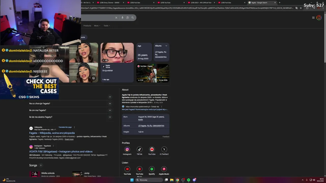Click the Feedback link
Viewport: 326px width, 183px height.
click(x=166, y=137)
